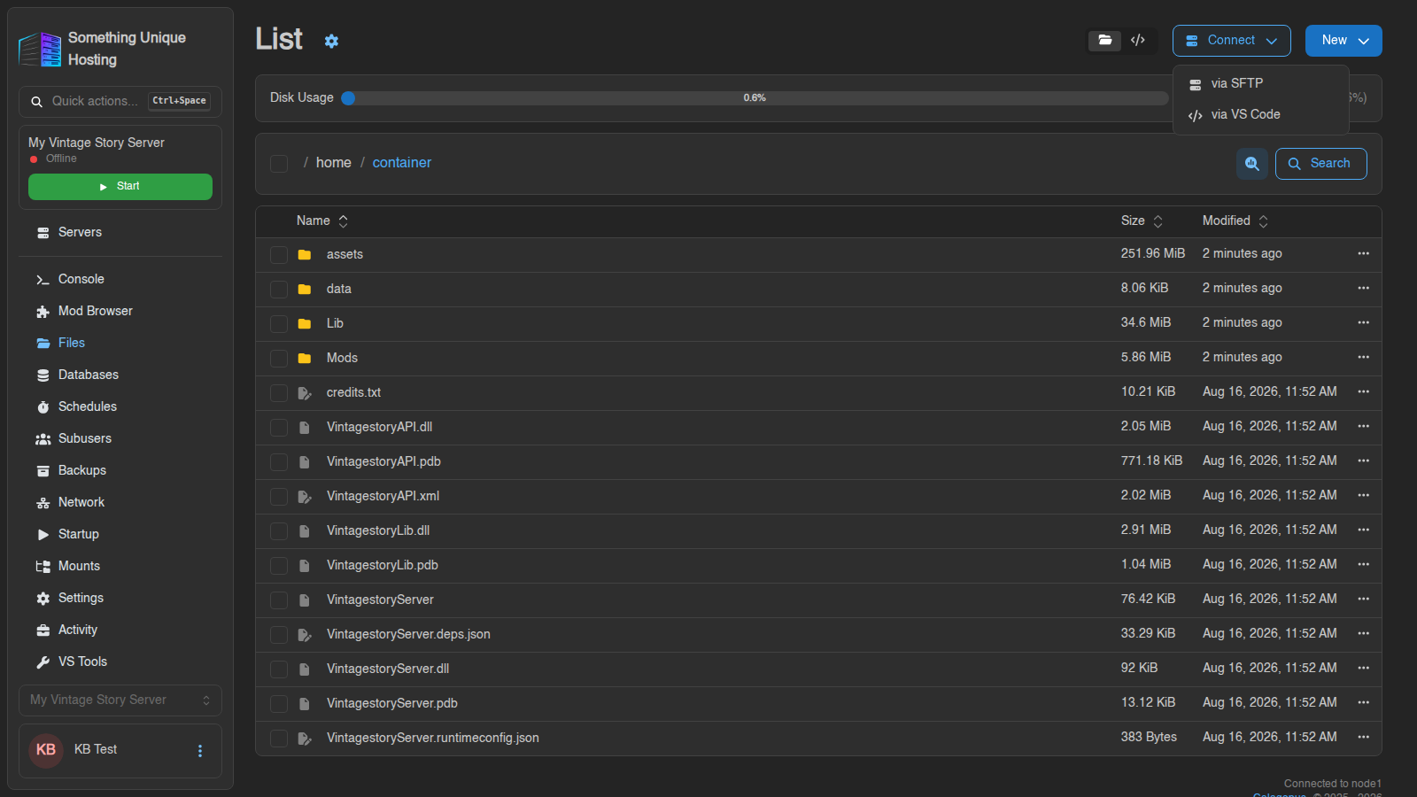This screenshot has width=1417, height=797.
Task: Sort files by Name column
Action: (322, 221)
